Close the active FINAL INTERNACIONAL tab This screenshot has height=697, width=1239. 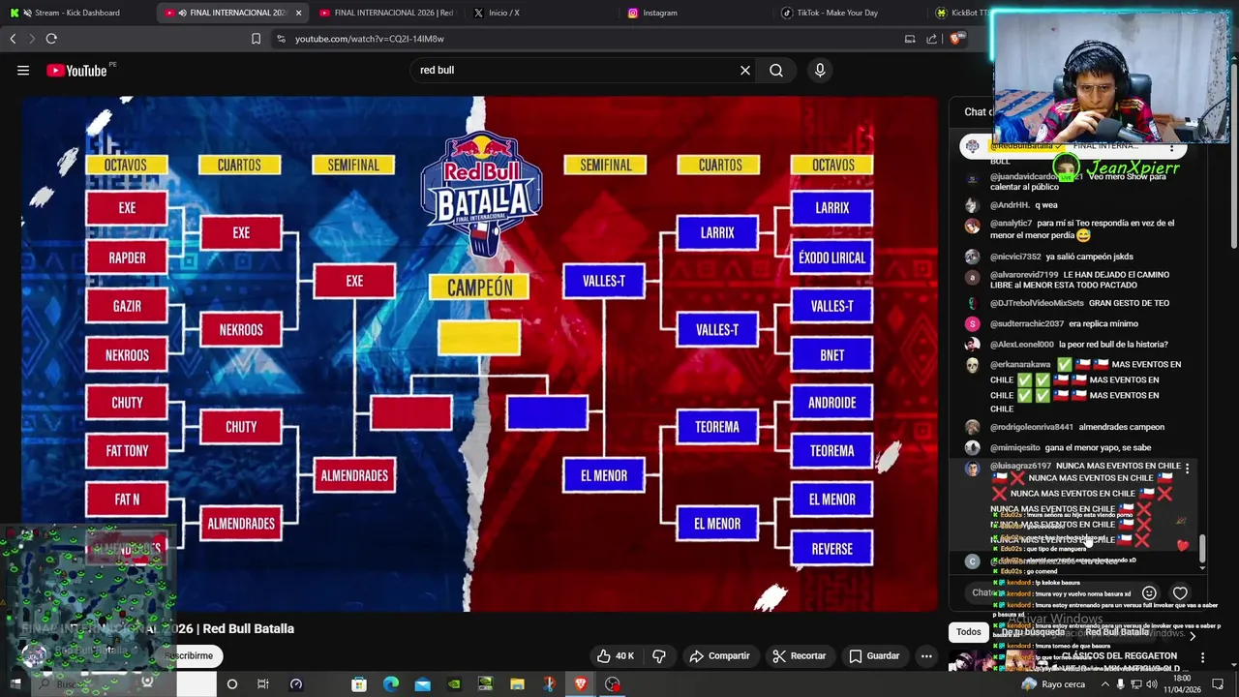coord(298,13)
